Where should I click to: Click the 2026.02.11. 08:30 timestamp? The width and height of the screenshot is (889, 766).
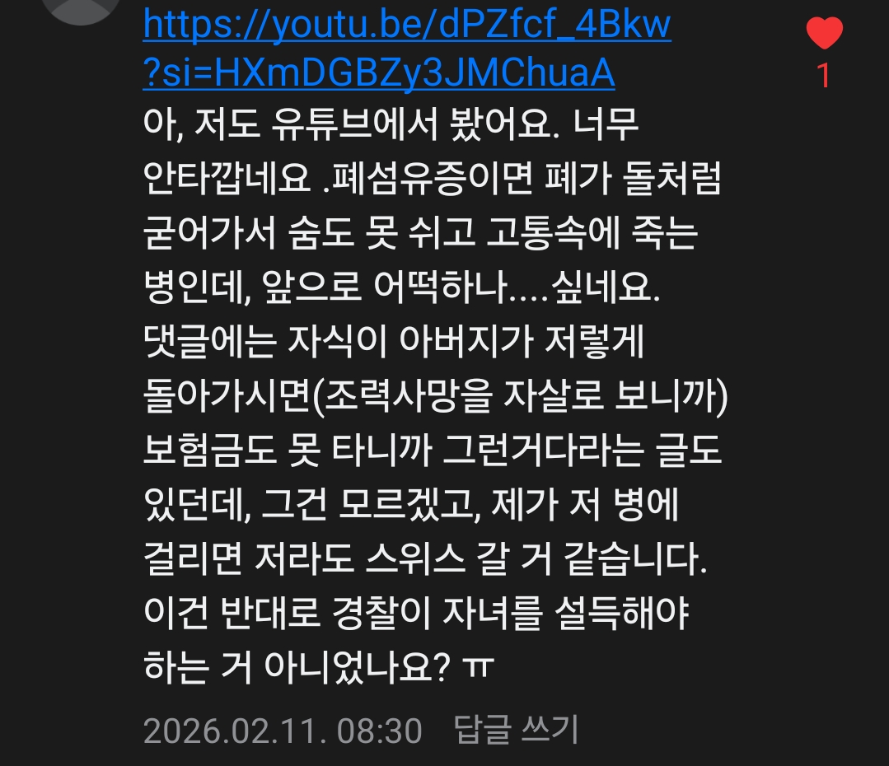(283, 731)
